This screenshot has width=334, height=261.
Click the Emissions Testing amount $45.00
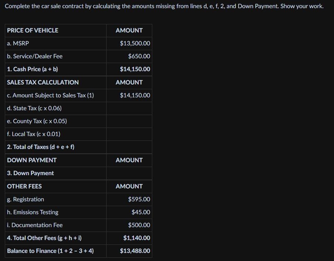[x=141, y=212]
